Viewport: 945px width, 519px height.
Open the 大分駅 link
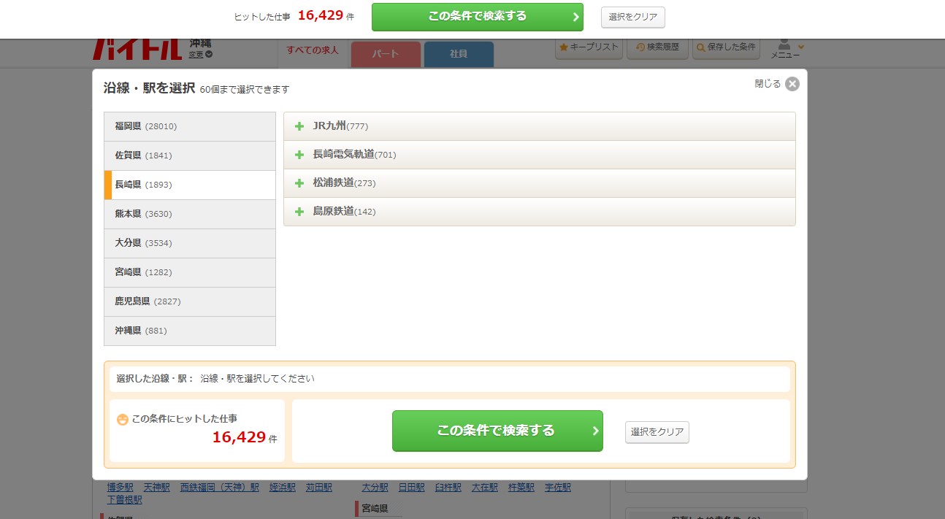pos(375,488)
